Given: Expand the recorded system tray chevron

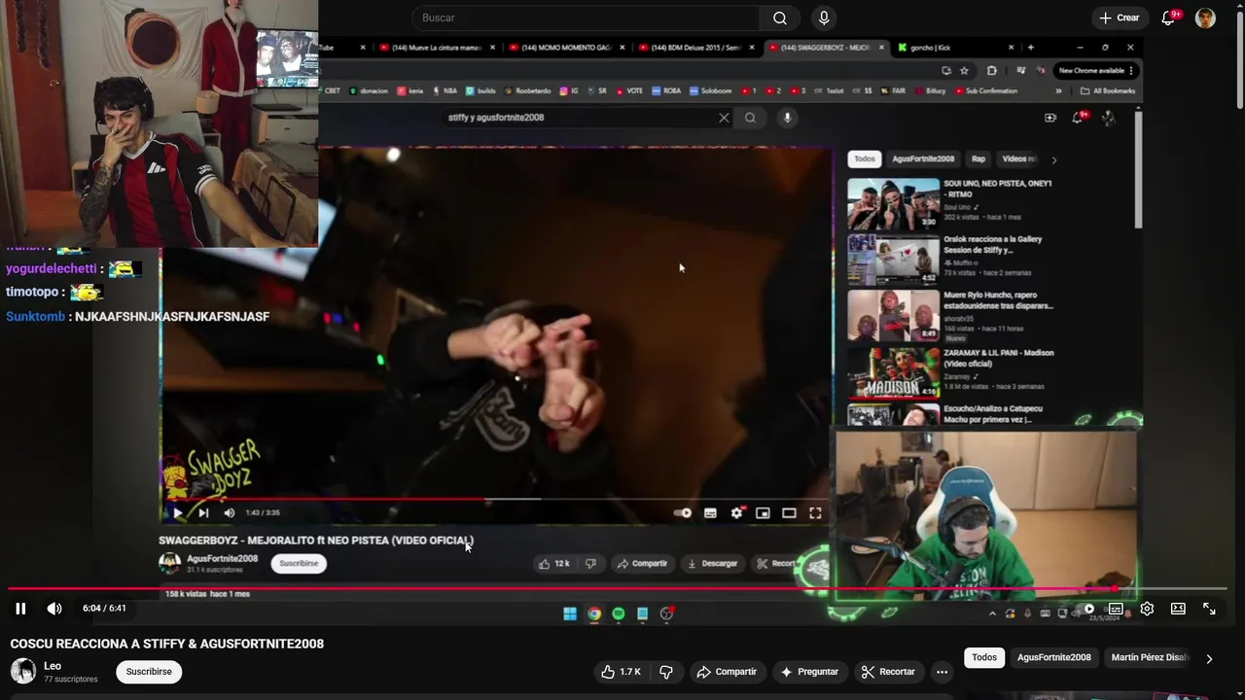Looking at the screenshot, I should (x=992, y=613).
